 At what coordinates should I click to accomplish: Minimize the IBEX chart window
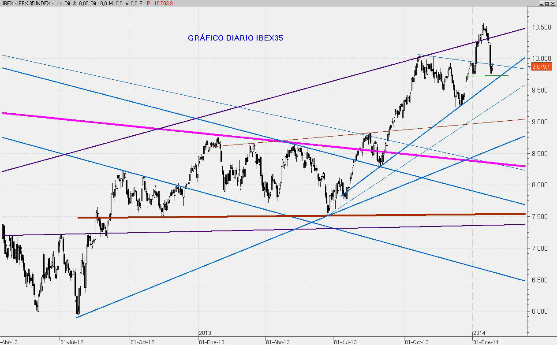pyautogui.click(x=541, y=3)
